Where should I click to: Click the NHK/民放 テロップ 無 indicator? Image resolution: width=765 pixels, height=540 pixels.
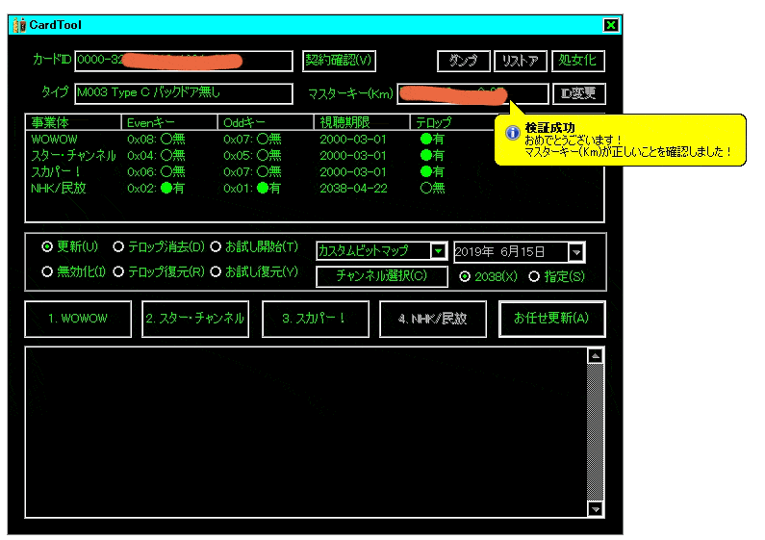coord(432,189)
